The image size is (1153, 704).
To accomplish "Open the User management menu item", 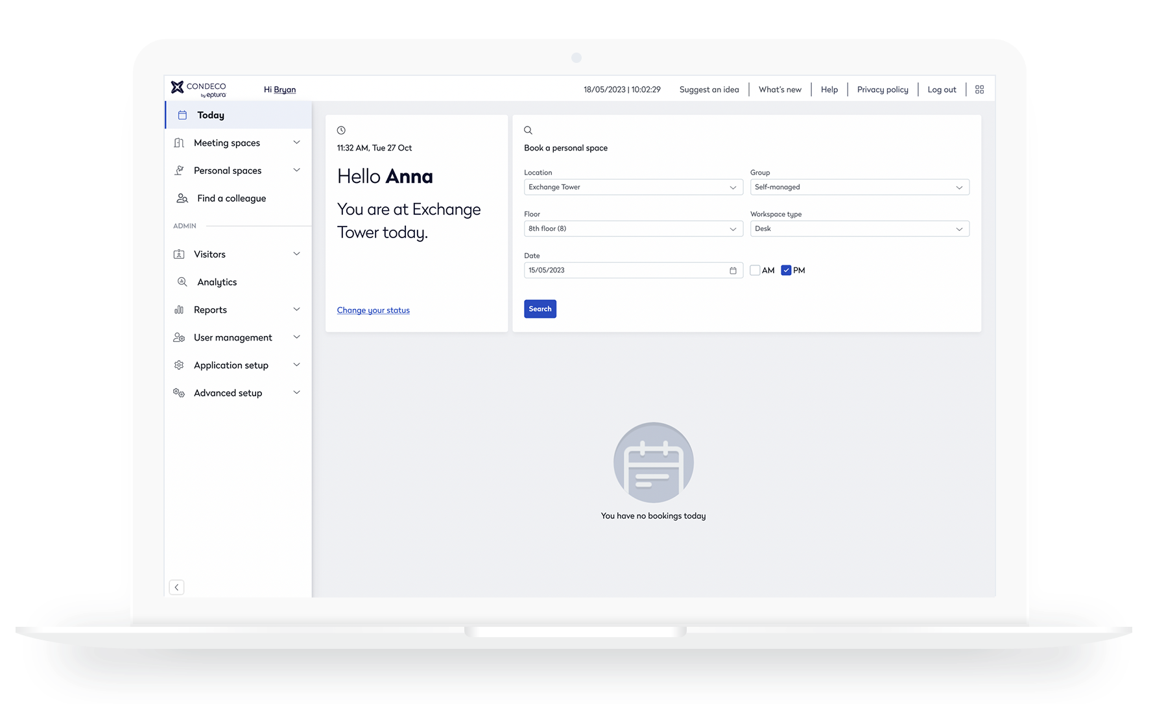I will (239, 337).
